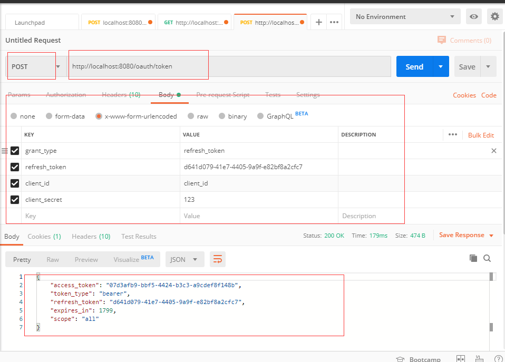Open the No Environment dropdown

tap(404, 16)
